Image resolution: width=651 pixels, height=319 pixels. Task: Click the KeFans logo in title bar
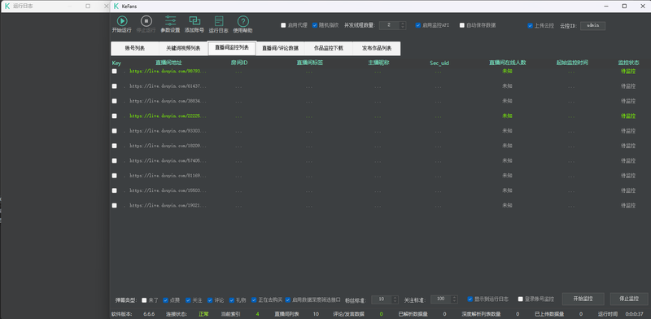(116, 7)
